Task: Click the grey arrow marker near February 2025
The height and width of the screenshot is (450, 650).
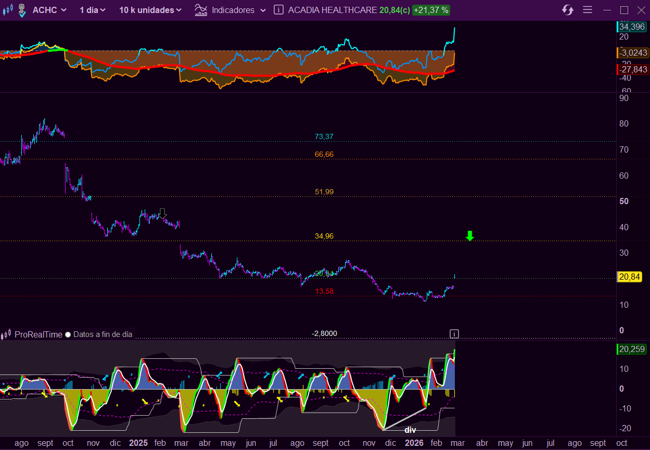Action: [x=162, y=213]
